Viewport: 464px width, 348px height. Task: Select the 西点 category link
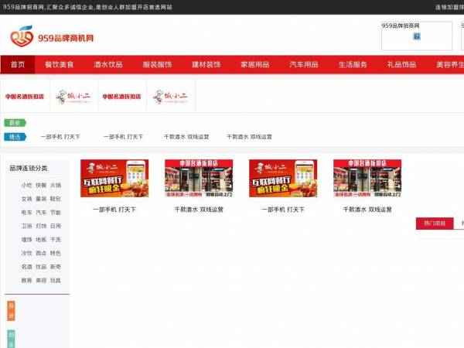point(41,254)
